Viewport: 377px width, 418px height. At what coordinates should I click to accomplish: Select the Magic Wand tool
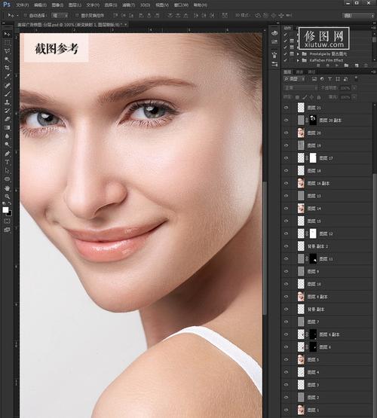coord(8,59)
